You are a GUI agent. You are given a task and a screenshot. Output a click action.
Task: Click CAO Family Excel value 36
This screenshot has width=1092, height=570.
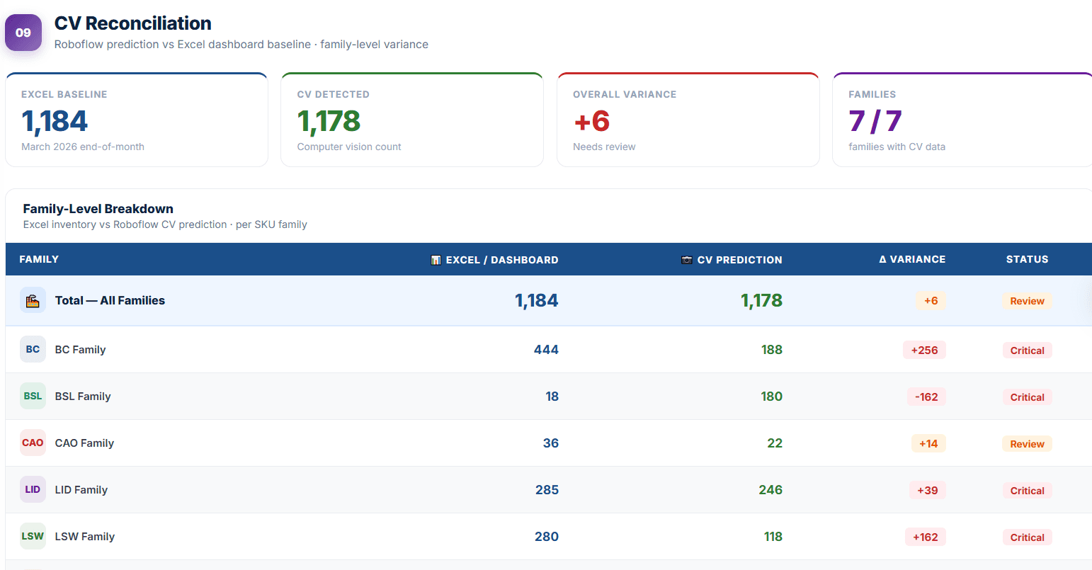coord(551,443)
